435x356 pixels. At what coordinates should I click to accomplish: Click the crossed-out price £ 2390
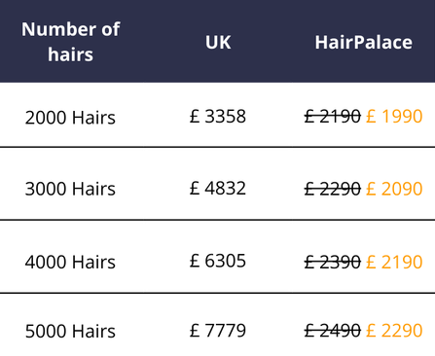pos(333,262)
